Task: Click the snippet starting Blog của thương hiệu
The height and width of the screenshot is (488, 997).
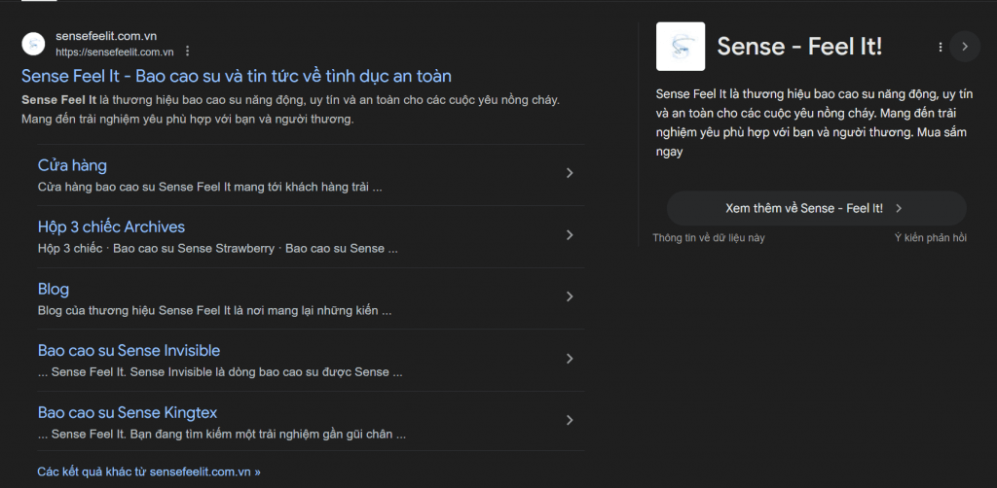Action: coord(214,311)
